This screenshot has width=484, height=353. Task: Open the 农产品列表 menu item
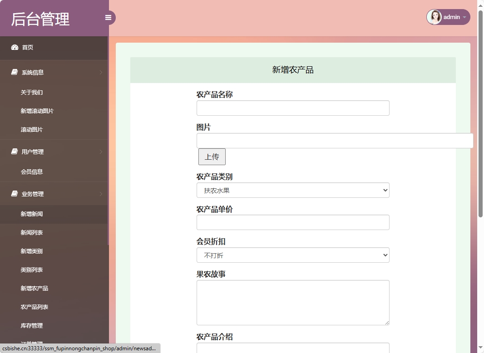coord(34,307)
